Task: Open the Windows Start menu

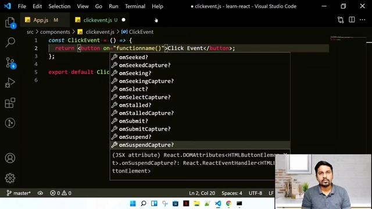Action: tap(133, 203)
